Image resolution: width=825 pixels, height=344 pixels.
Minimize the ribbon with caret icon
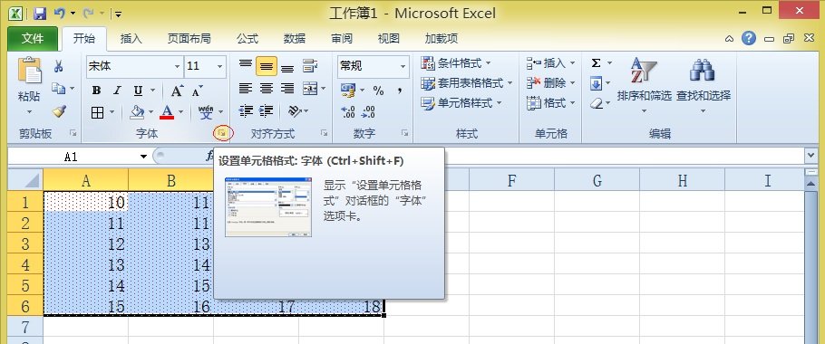click(x=729, y=39)
